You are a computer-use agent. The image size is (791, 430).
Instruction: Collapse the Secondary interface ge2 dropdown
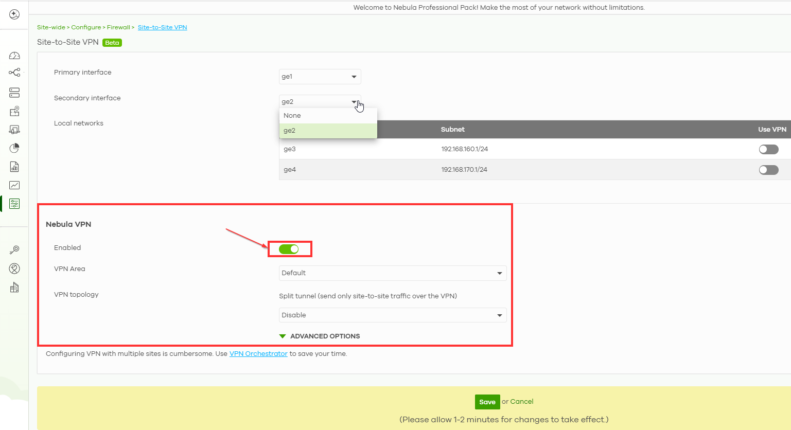(320, 101)
